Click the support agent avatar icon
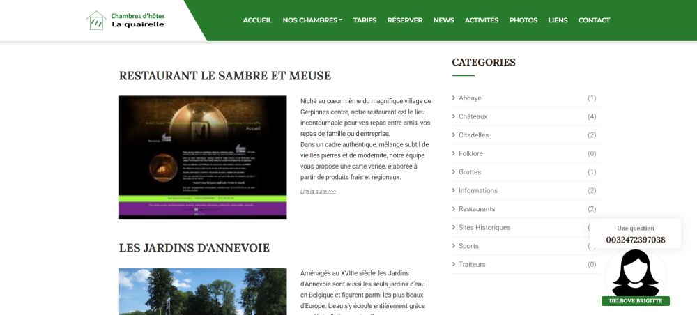The image size is (697, 315). click(635, 273)
